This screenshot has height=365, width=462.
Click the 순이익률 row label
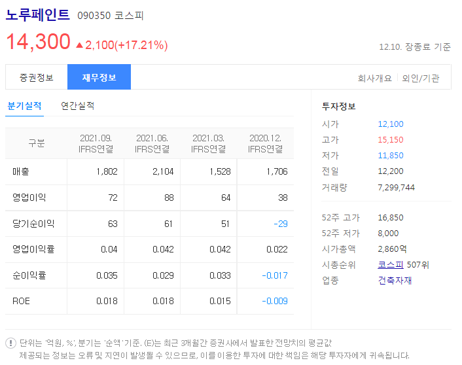click(x=29, y=275)
